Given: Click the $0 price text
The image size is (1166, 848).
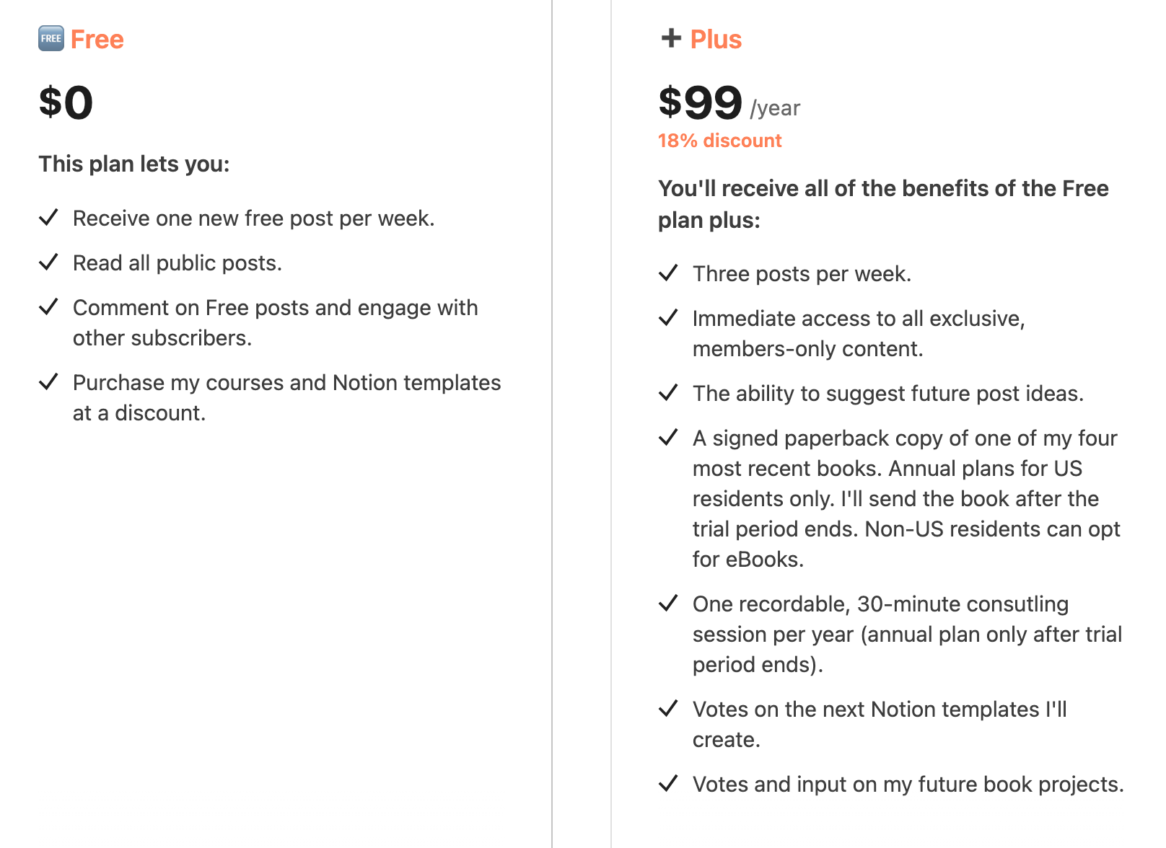Looking at the screenshot, I should [66, 102].
